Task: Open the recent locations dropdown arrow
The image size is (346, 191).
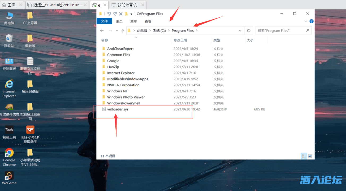Action: click(x=117, y=31)
